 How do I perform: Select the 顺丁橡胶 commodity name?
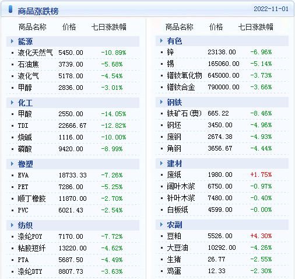click(x=31, y=198)
